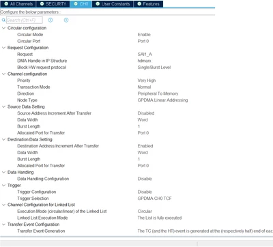Focus the Search (Ctrl+F) field

pos(25,20)
